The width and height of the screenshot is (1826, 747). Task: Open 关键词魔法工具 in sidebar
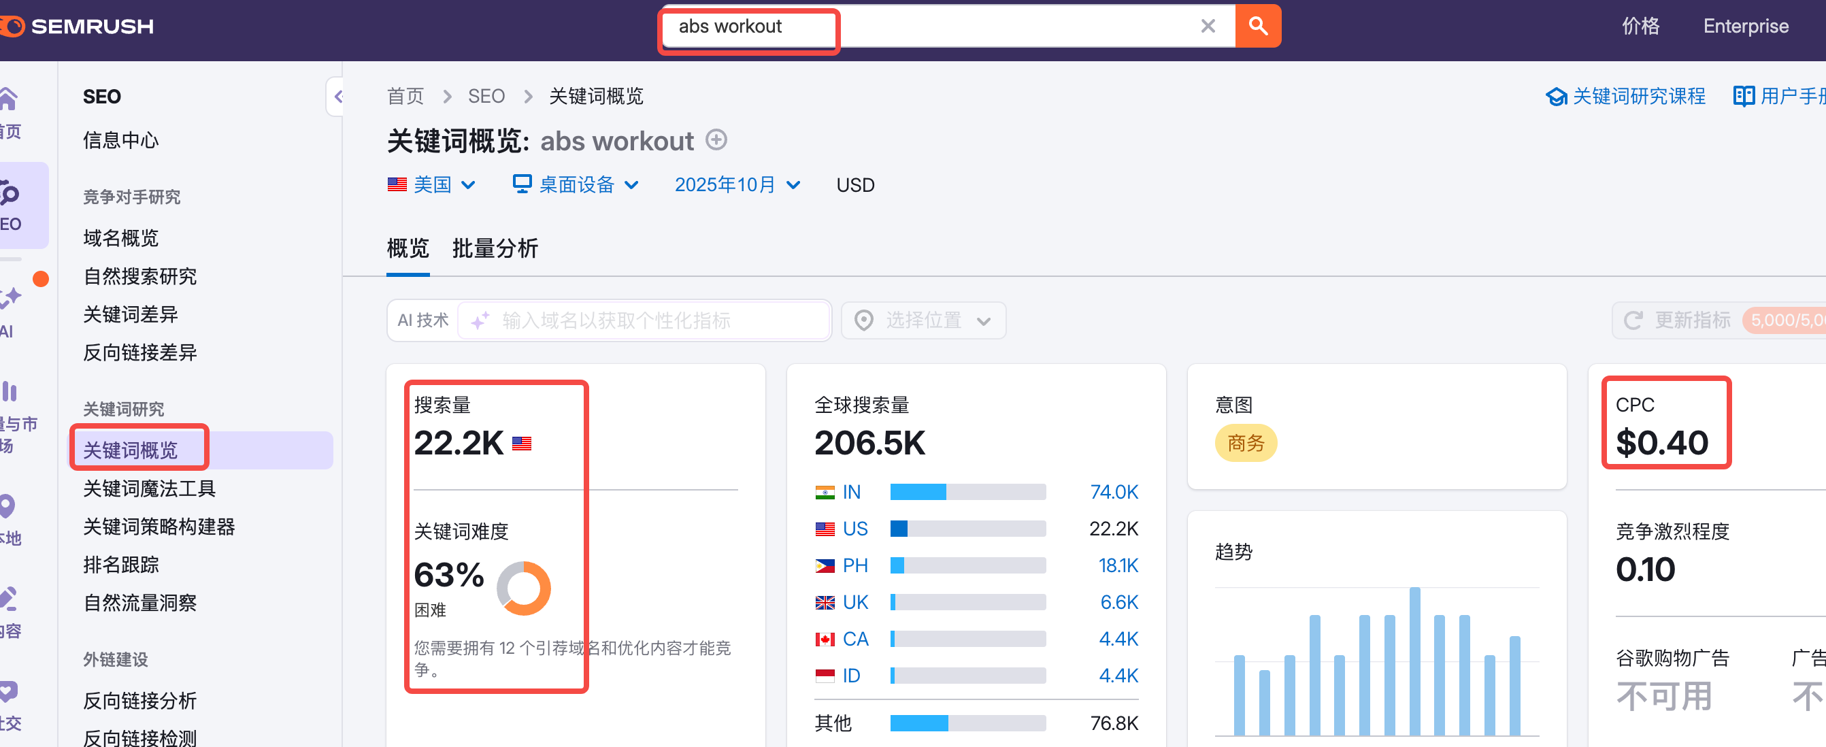pos(149,488)
